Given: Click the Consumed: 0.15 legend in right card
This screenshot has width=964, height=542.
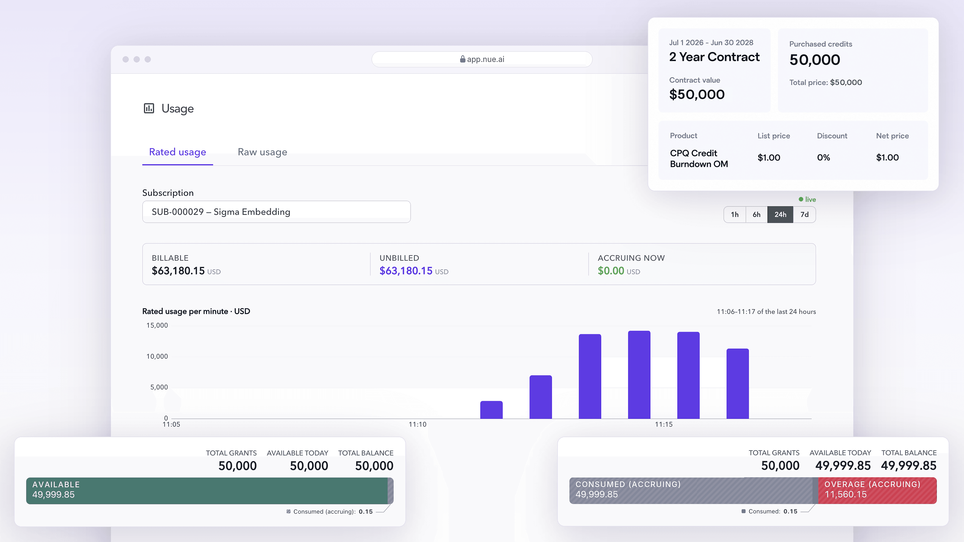Looking at the screenshot, I should tap(769, 511).
